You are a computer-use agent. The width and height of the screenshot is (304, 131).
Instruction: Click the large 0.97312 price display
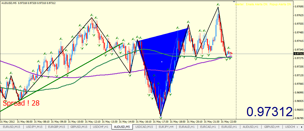pyautogui.click(x=269, y=112)
